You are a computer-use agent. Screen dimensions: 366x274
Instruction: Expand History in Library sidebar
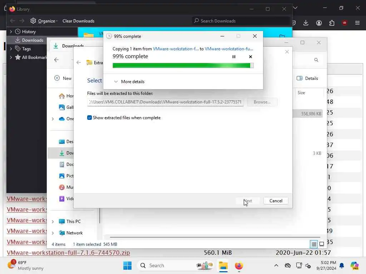11,31
